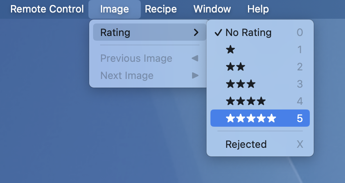The width and height of the screenshot is (345, 183).
Task: Rate the image four stars
Action: pyautogui.click(x=246, y=101)
